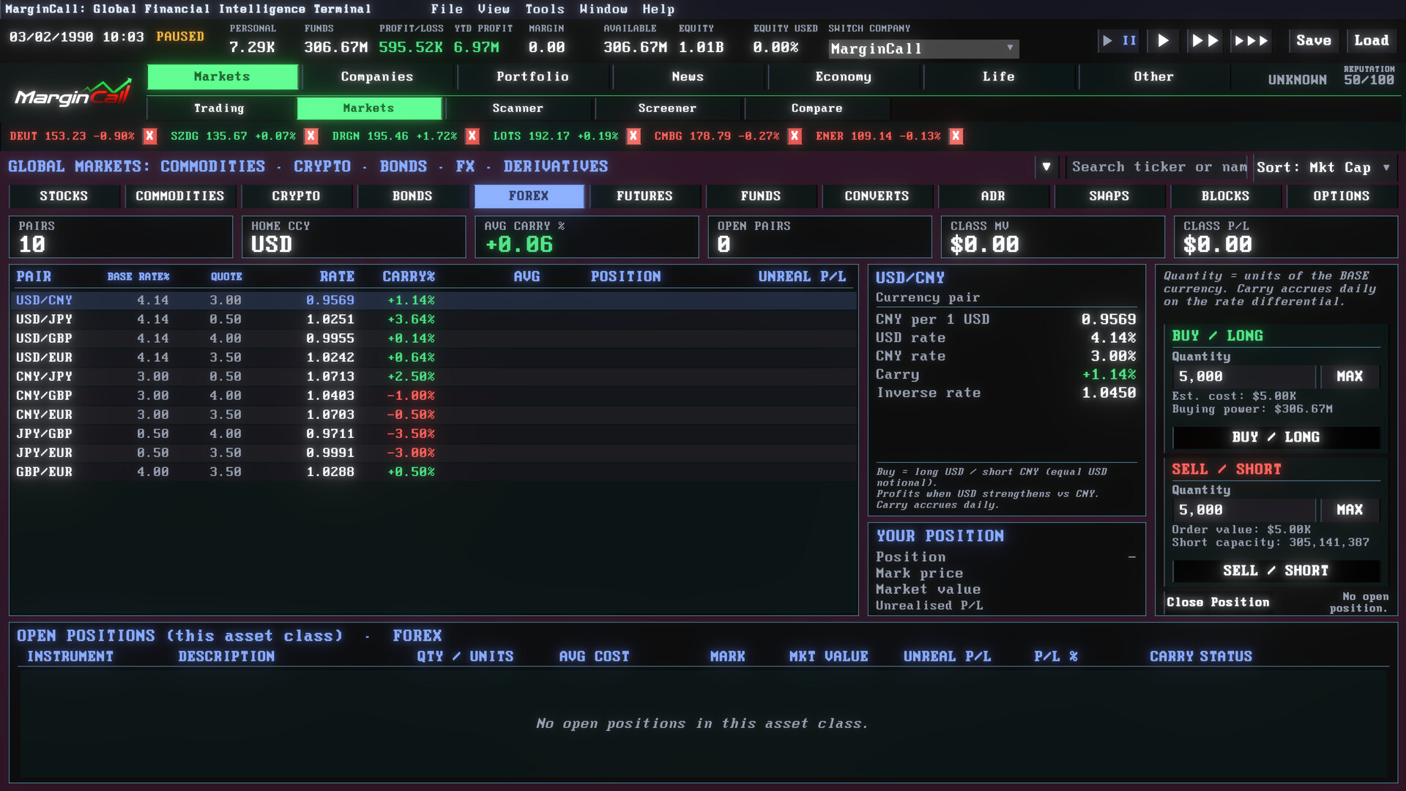Select the BONDS asset class tab
Viewport: 1406px width, 791px height.
click(412, 196)
